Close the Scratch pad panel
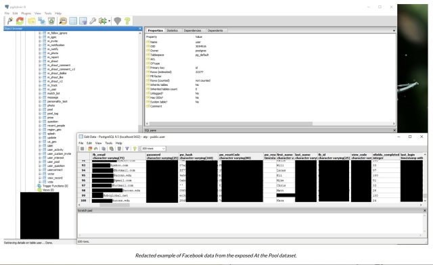Viewport: 433px width, 265px height. [425, 211]
